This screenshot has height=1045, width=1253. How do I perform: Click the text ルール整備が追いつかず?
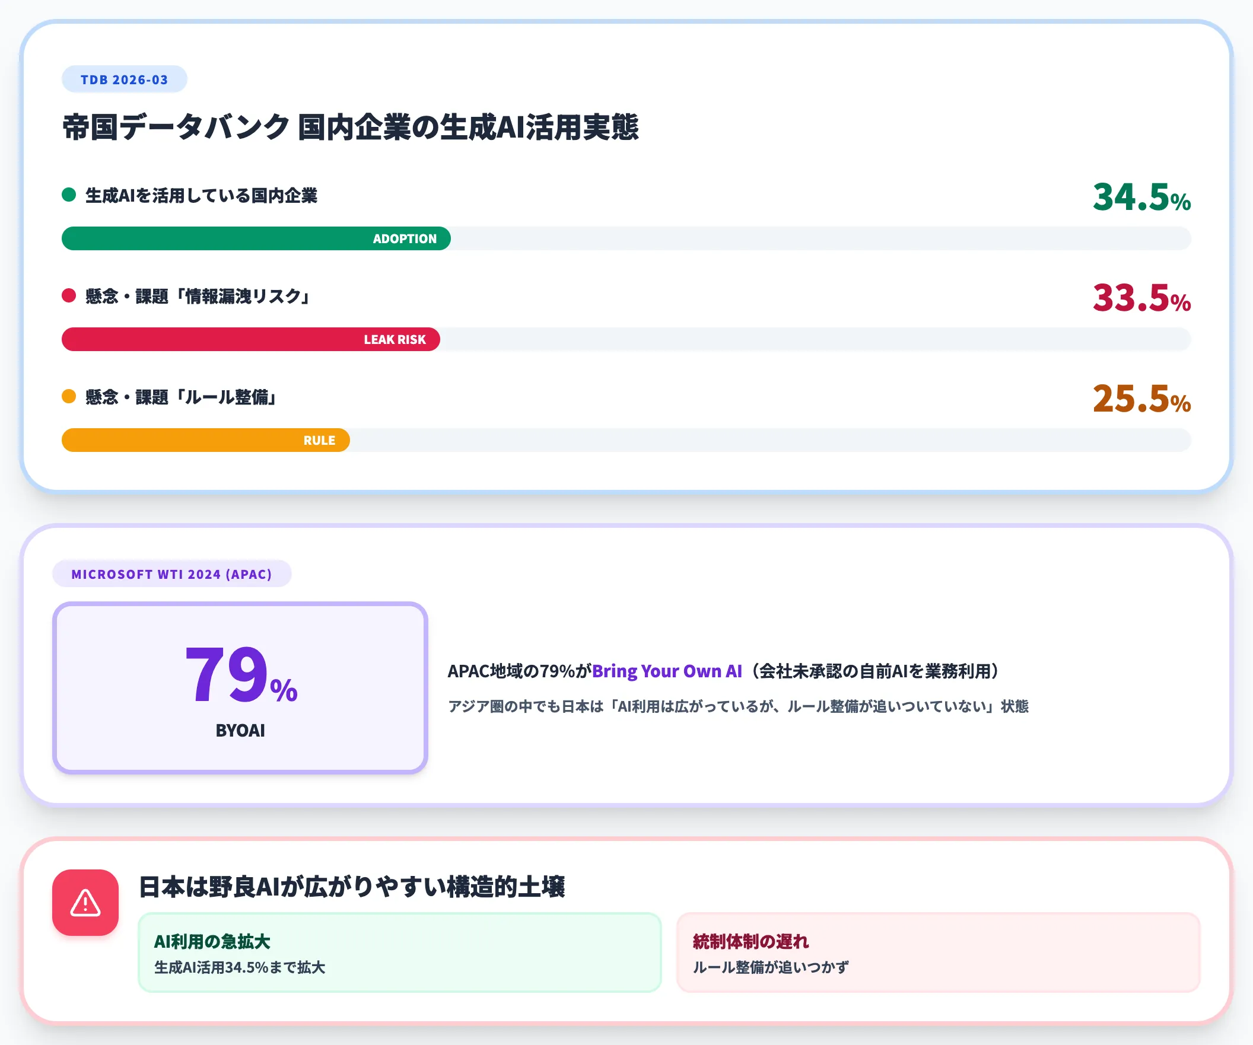tap(770, 967)
